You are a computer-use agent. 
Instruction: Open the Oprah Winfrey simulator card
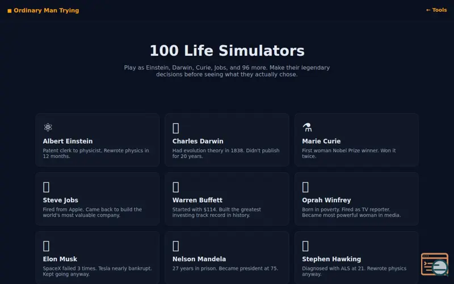click(356, 199)
